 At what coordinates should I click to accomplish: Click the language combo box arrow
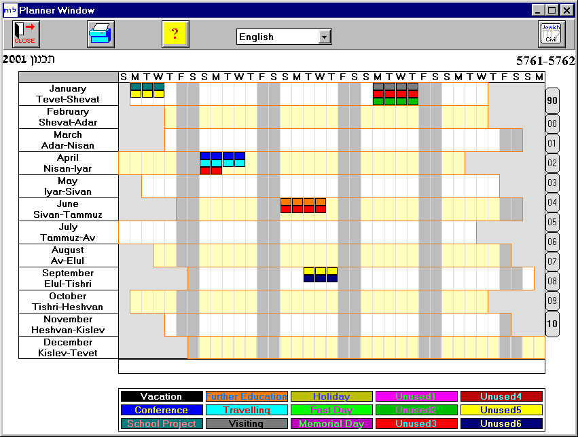click(325, 37)
